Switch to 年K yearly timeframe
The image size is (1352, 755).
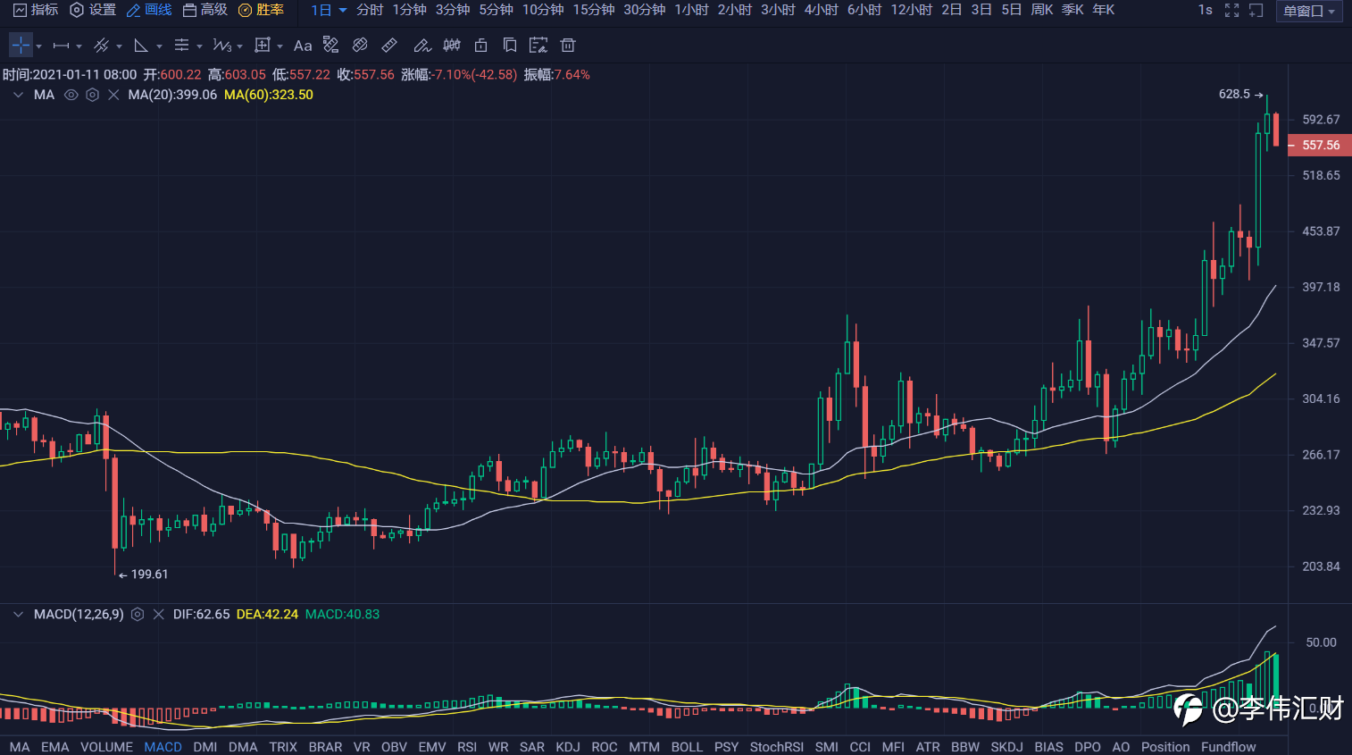pyautogui.click(x=1104, y=10)
